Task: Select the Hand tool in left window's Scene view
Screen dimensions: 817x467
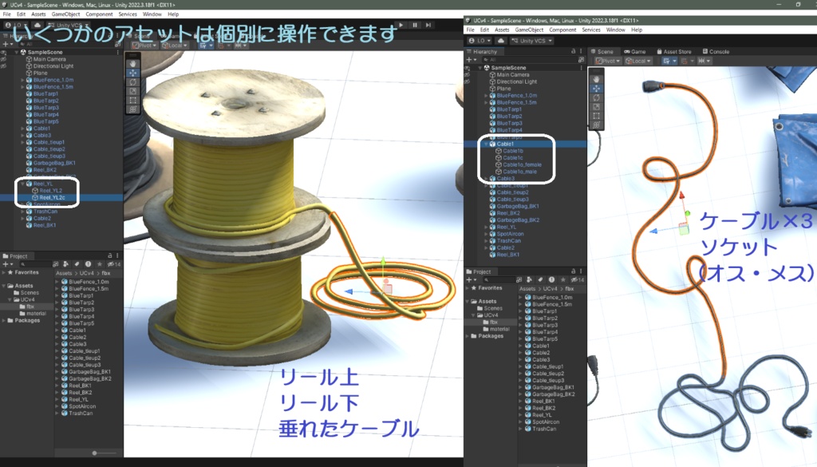Action: [x=133, y=64]
